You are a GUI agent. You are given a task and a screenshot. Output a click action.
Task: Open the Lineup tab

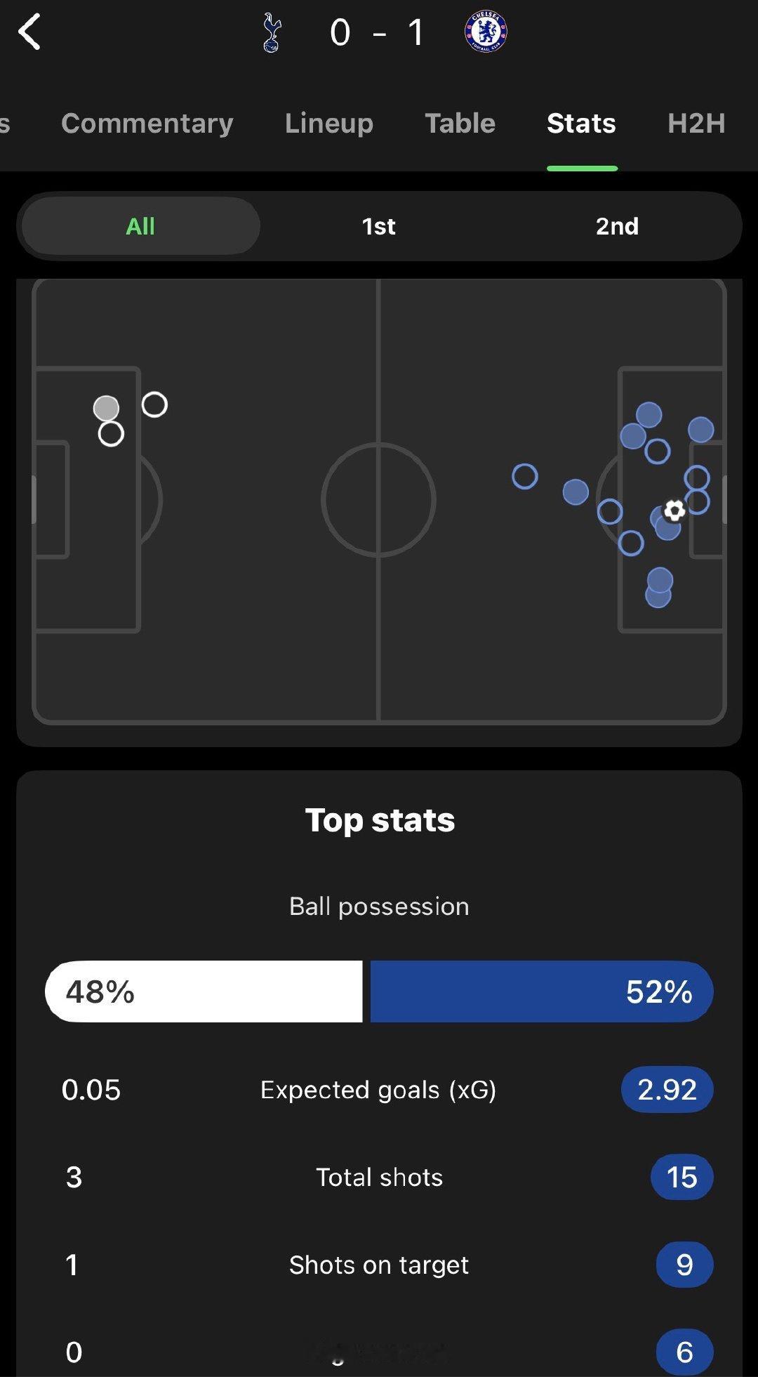coord(328,124)
